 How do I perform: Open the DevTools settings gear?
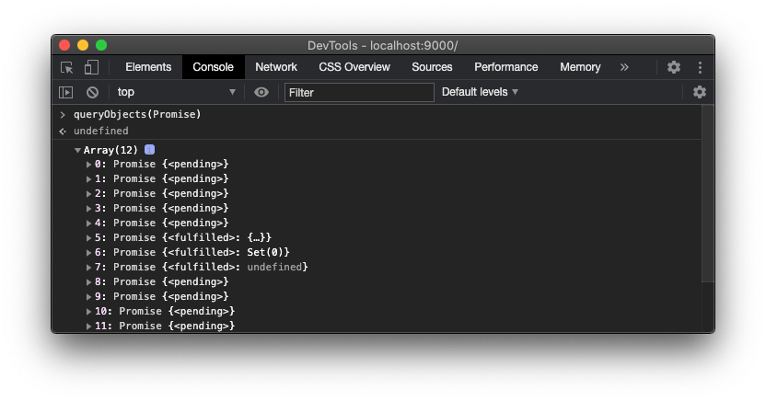(x=674, y=67)
